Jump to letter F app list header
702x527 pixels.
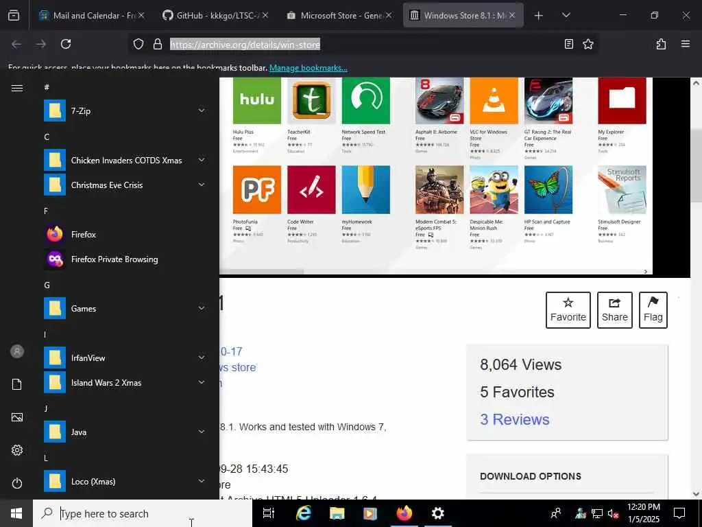[x=46, y=211]
